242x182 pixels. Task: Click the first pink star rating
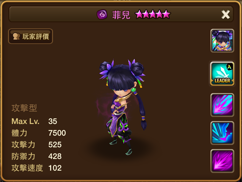point(139,14)
